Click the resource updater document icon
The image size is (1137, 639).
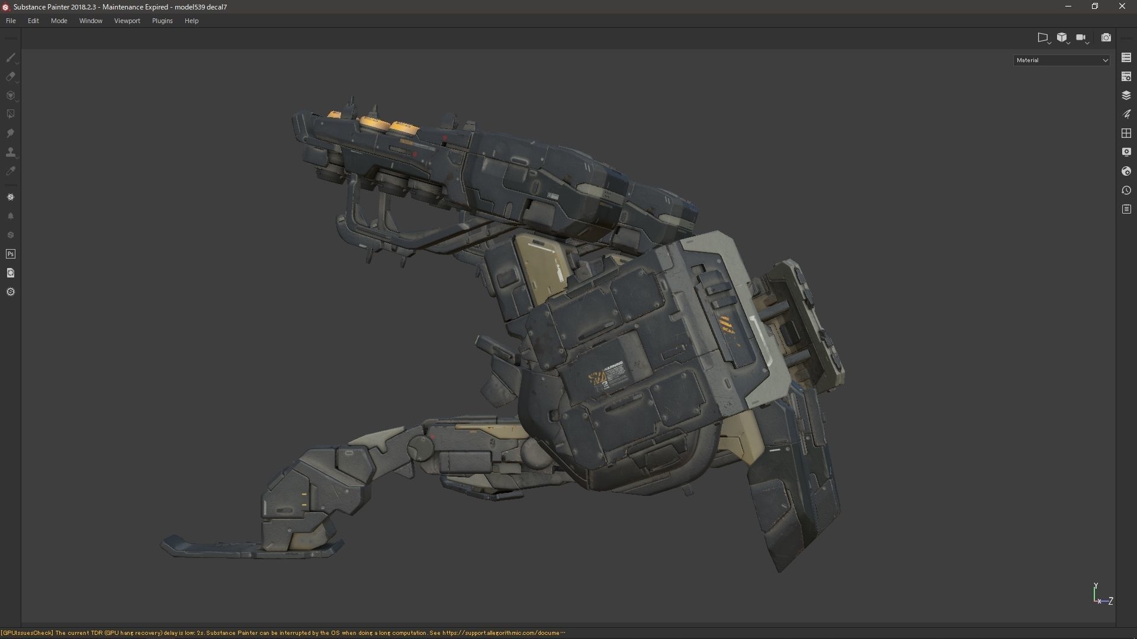point(10,273)
